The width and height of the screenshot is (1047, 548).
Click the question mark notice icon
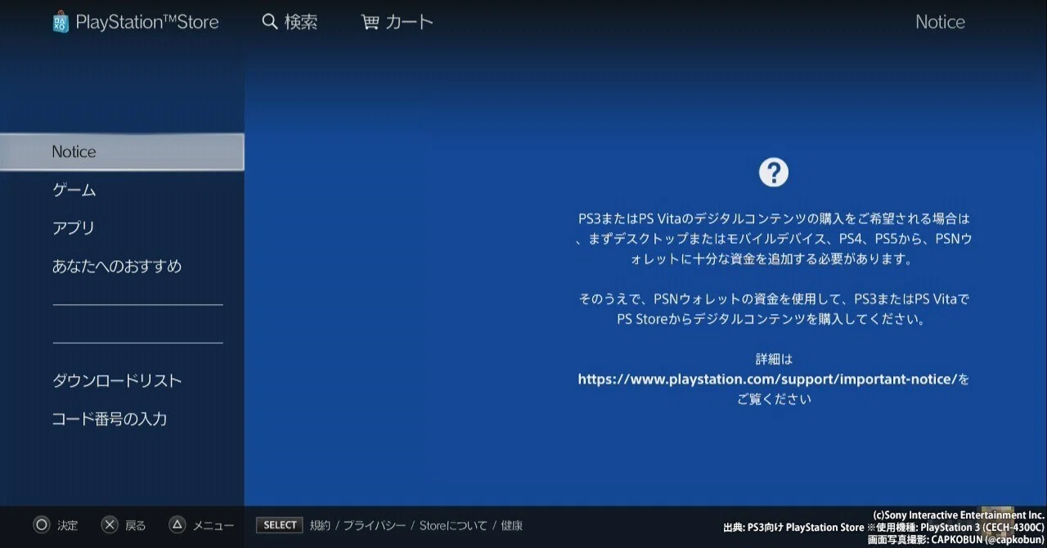coord(774,173)
